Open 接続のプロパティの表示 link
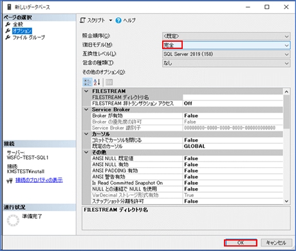This screenshot has width=296, height=251. 39,180
